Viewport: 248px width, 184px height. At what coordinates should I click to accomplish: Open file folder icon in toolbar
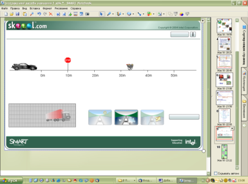(11, 14)
